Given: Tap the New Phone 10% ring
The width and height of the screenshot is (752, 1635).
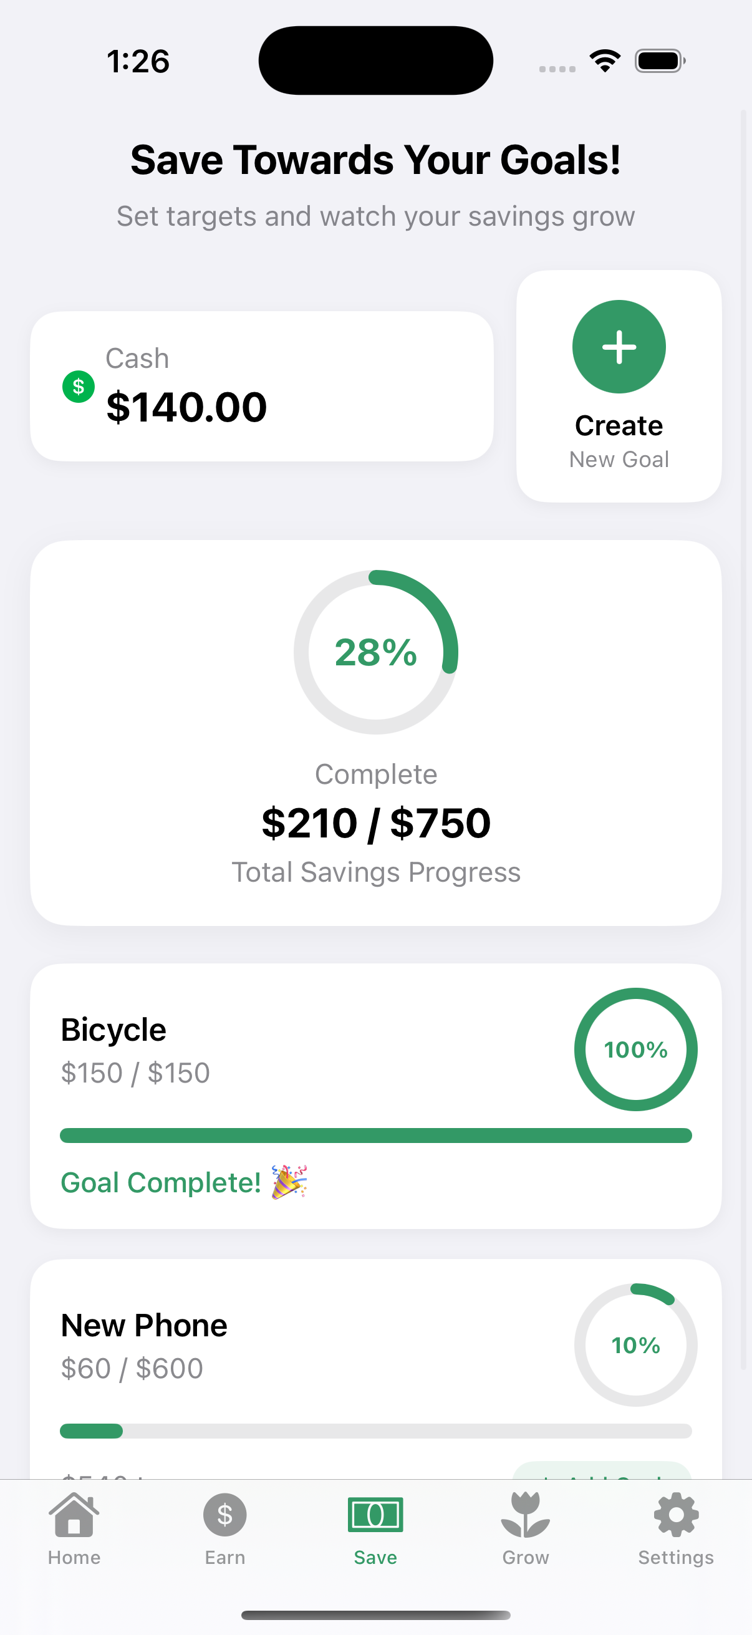Looking at the screenshot, I should pyautogui.click(x=635, y=1344).
